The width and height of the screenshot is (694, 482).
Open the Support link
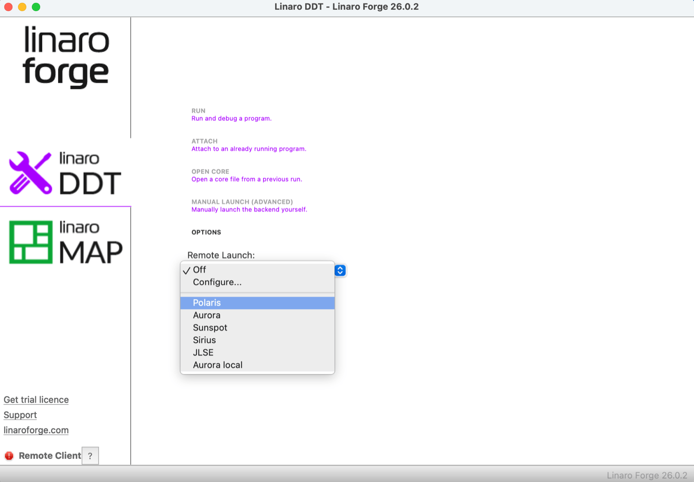[x=20, y=415]
